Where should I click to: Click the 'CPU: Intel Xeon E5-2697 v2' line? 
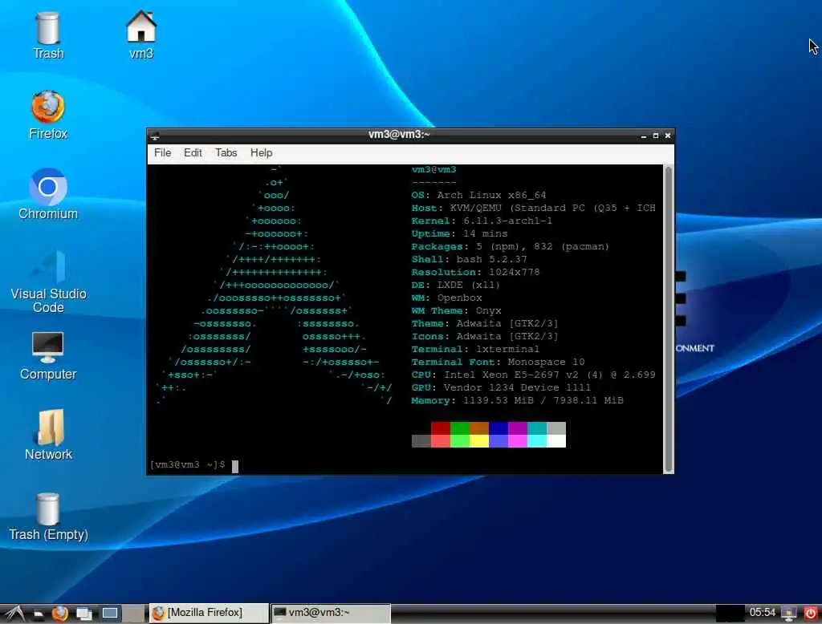coord(533,375)
